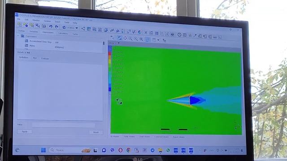Open Chrome from the taskbar
The height and width of the screenshot is (161, 287).
click(129, 150)
